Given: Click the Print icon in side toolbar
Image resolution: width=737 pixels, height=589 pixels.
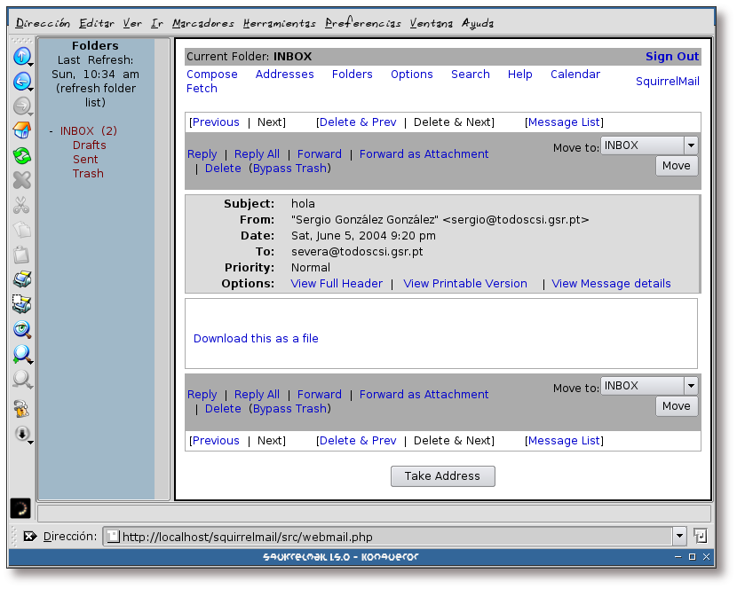Looking at the screenshot, I should tap(21, 280).
